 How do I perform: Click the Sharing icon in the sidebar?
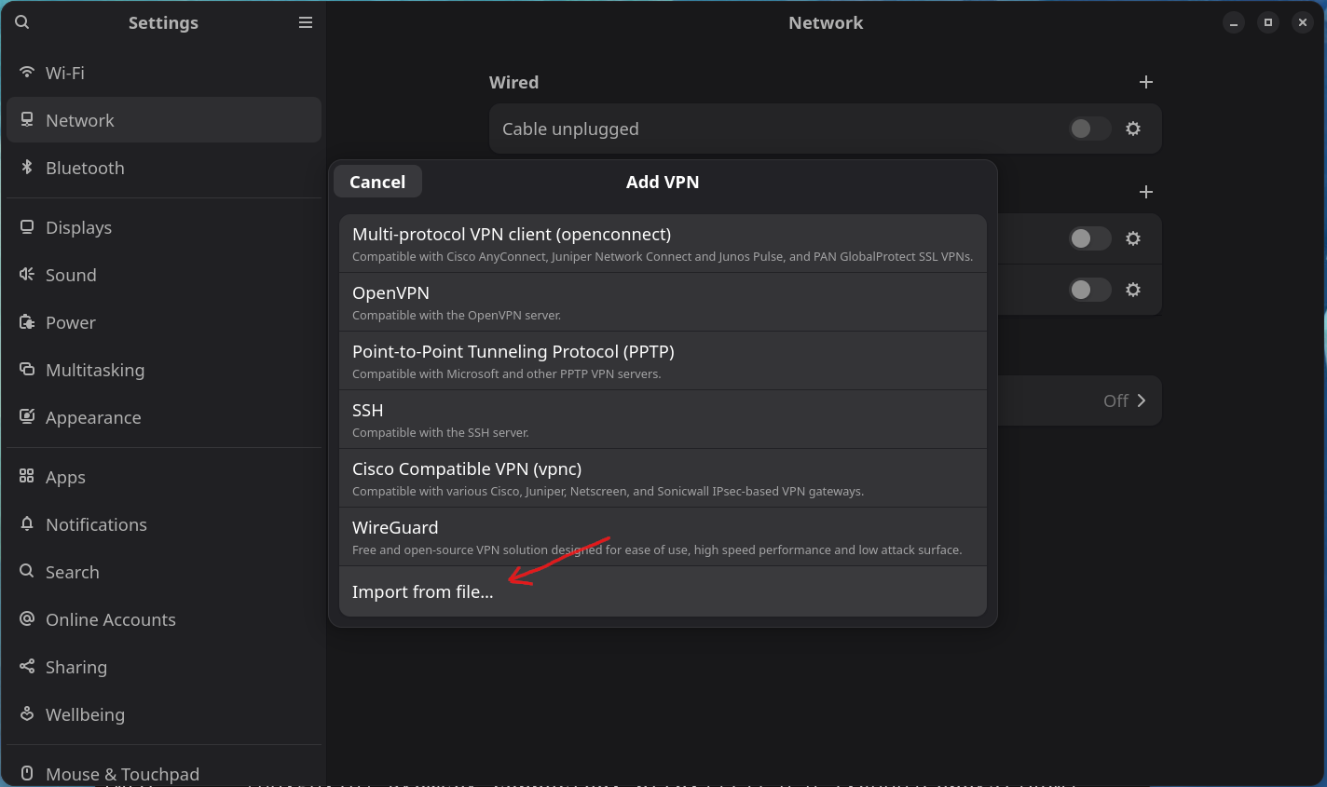click(27, 667)
